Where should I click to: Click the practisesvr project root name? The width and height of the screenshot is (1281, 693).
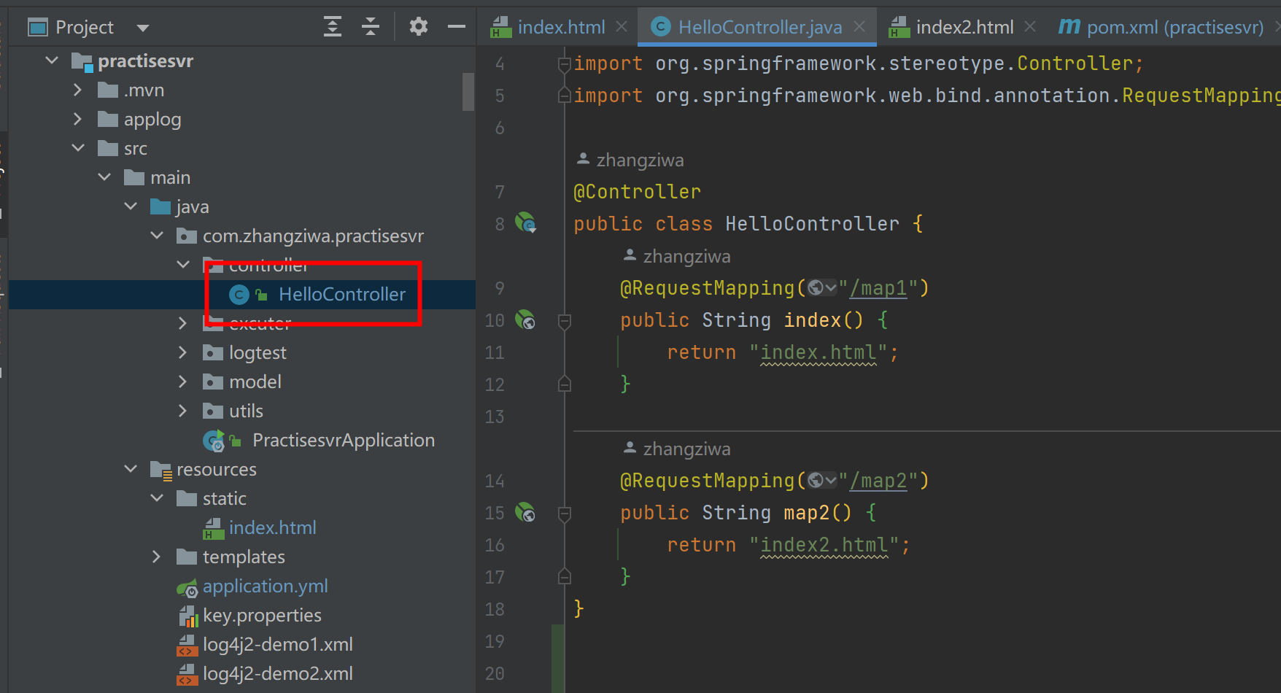click(x=145, y=61)
